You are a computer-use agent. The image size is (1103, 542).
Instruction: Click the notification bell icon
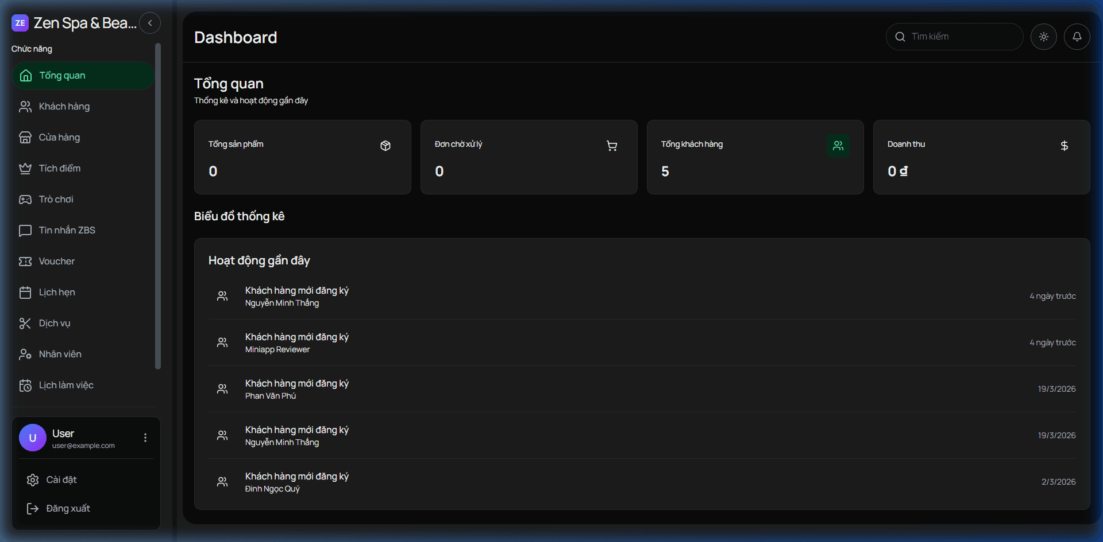pos(1077,36)
